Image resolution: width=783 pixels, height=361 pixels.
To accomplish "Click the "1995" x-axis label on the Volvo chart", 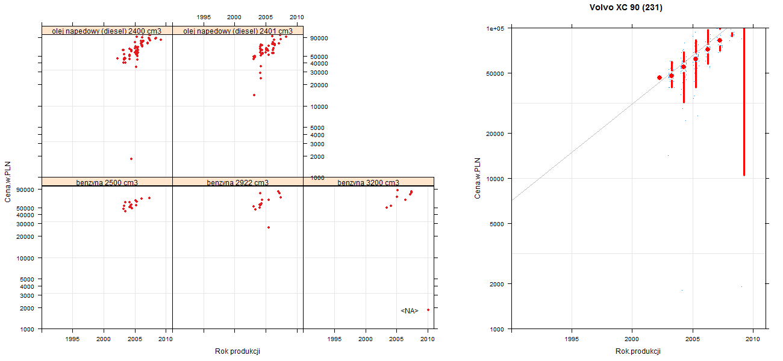I will click(572, 339).
